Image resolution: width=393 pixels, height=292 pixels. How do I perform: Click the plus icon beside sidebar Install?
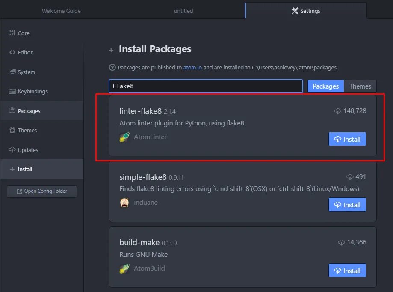coord(12,169)
